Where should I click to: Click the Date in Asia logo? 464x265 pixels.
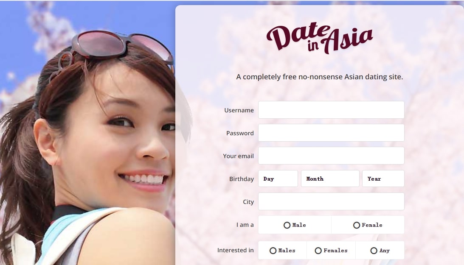(320, 38)
